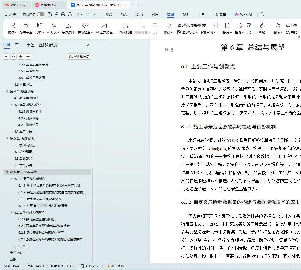Viewport: 301px width, 270px height.
Task: Toggle the 自动保存 auto-save switch
Action: click(40, 14)
